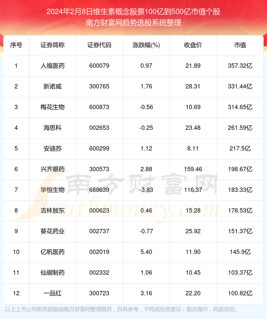267x319 pixels.
Task: Click market value 100.82亿
Action: 240,293
